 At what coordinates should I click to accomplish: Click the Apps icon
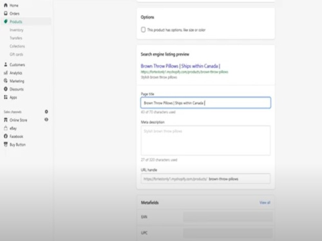click(x=5, y=97)
